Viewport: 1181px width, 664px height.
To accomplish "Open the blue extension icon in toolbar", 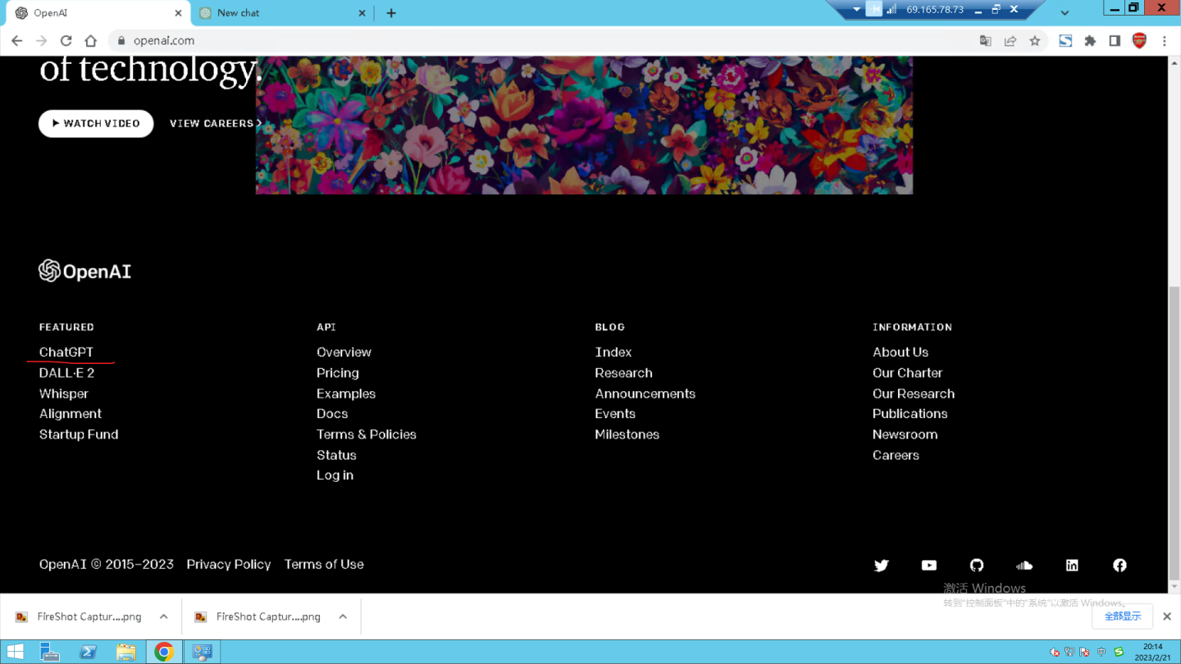I will (1065, 40).
